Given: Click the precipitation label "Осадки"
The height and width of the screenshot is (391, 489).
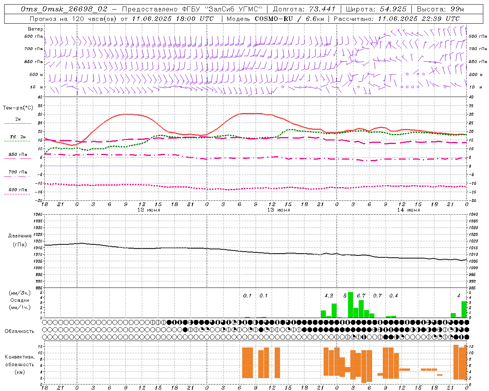Looking at the screenshot, I should [x=20, y=300].
